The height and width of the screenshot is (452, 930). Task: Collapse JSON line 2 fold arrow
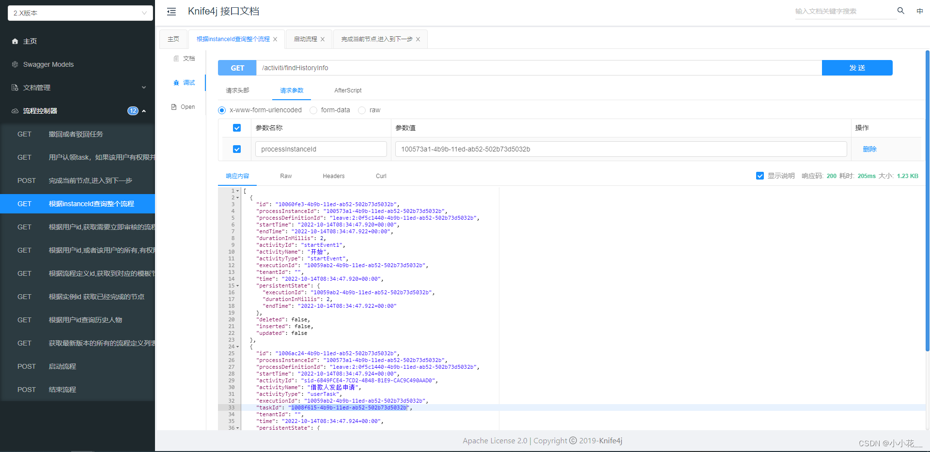(237, 197)
